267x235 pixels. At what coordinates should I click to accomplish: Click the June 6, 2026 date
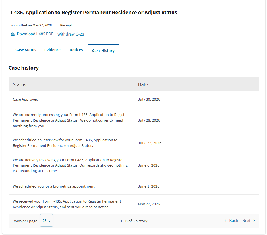click(149, 165)
